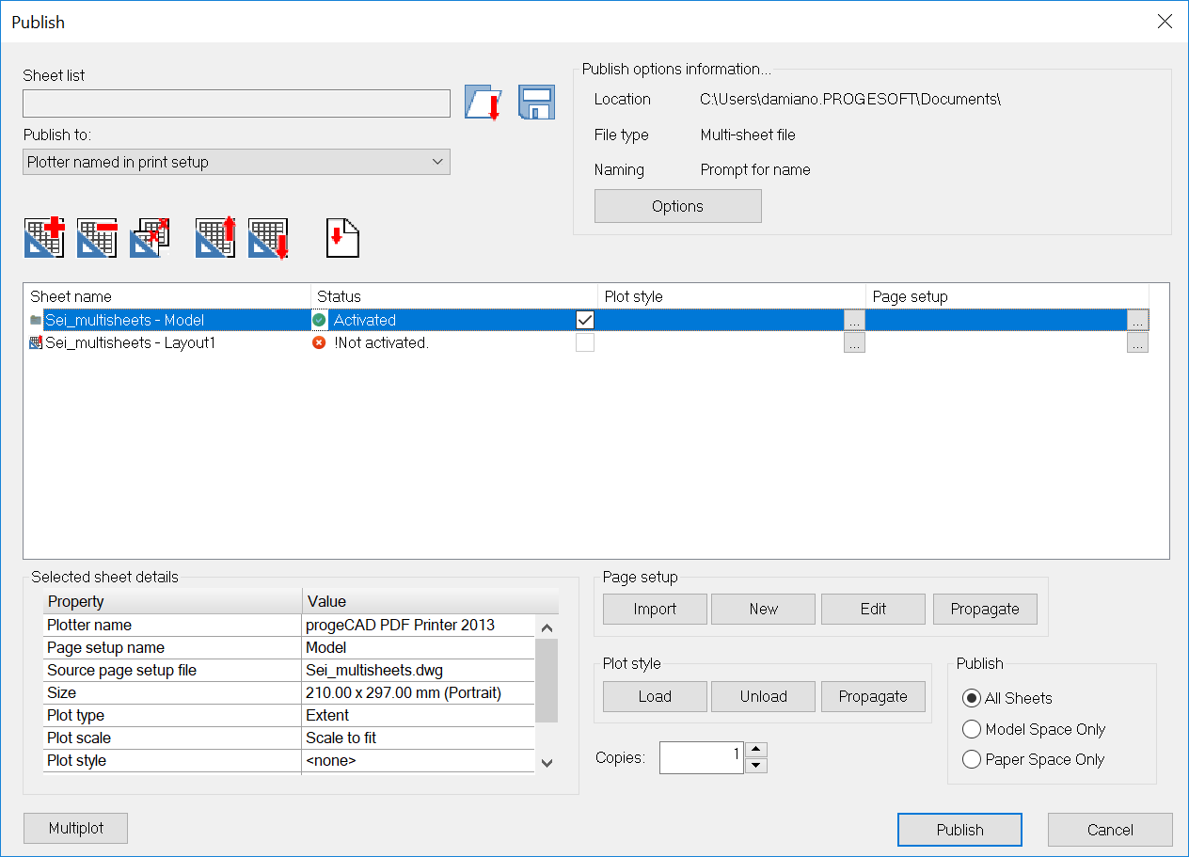Load a sheet list using folder icon
This screenshot has width=1189, height=857.
click(x=484, y=103)
